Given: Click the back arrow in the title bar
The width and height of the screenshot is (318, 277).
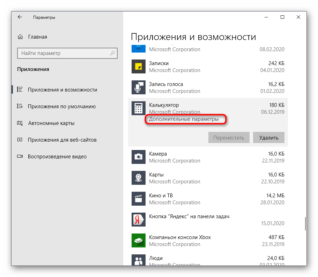Looking at the screenshot, I should 20,17.
